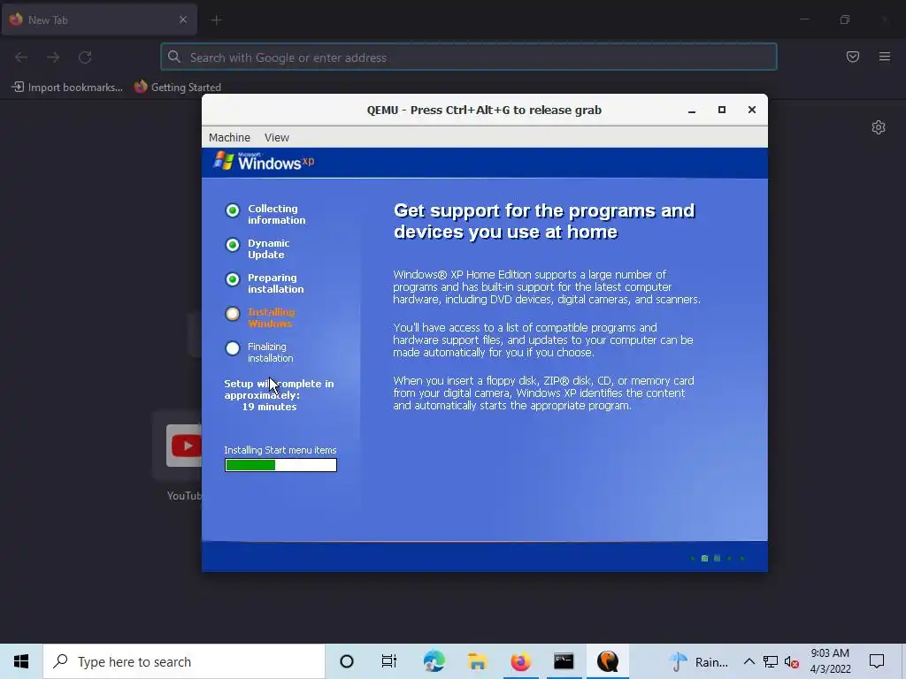Switch to QEMU taskbar icon

(607, 661)
